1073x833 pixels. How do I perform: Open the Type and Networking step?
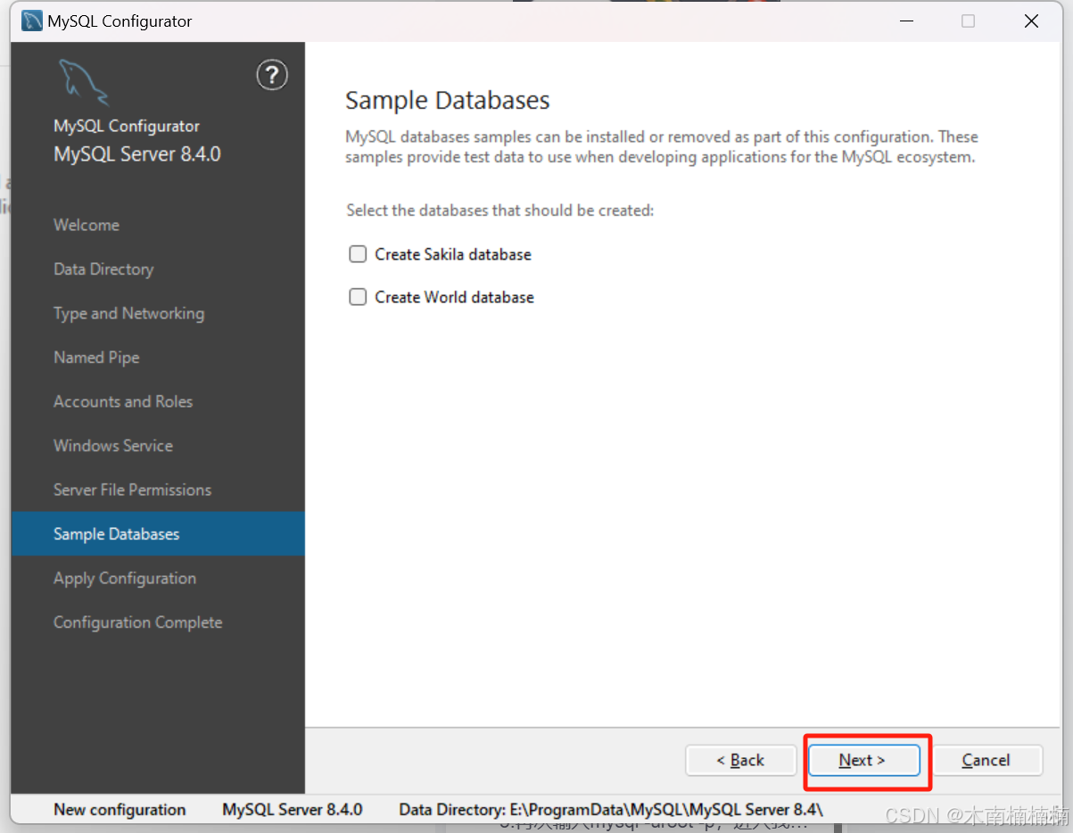(128, 313)
